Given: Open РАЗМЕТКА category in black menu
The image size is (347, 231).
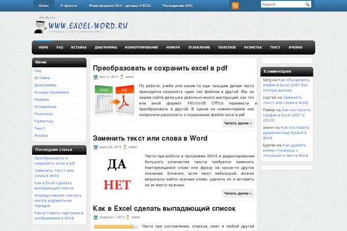Looking at the screenshot, I should coord(253,47).
